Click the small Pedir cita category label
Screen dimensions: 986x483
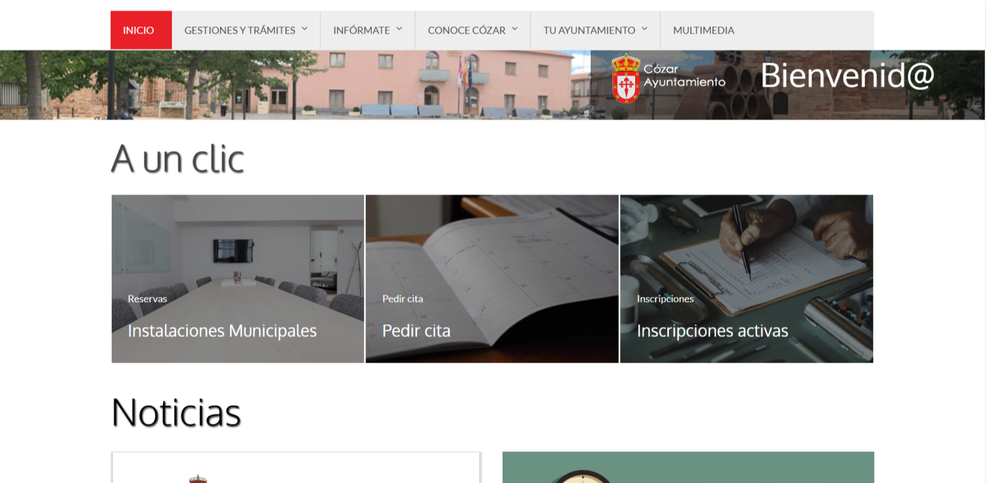[x=402, y=299]
